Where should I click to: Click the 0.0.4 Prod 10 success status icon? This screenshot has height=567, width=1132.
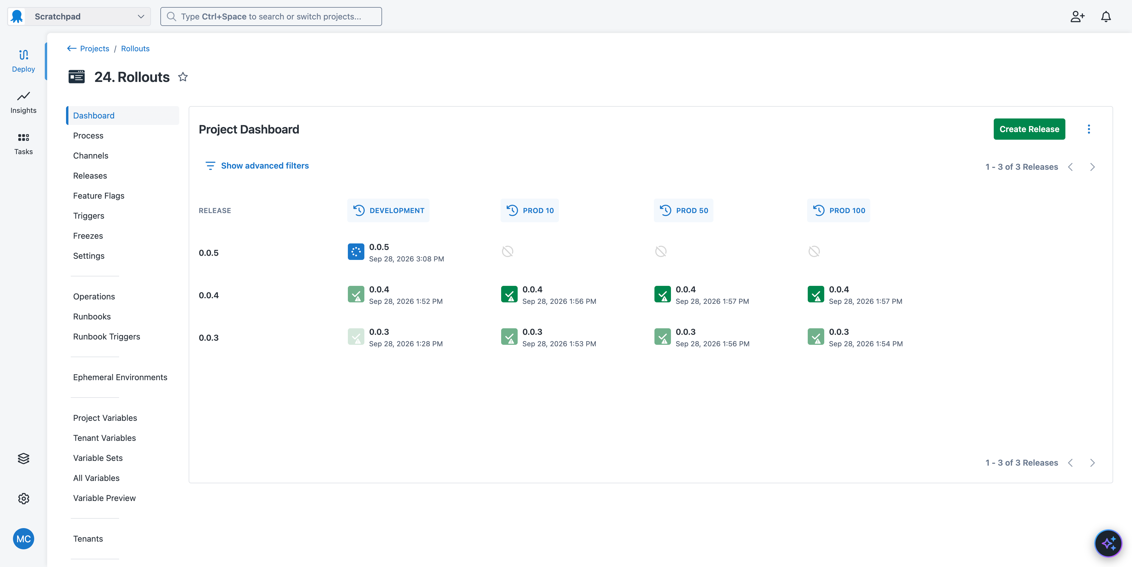pos(509,294)
